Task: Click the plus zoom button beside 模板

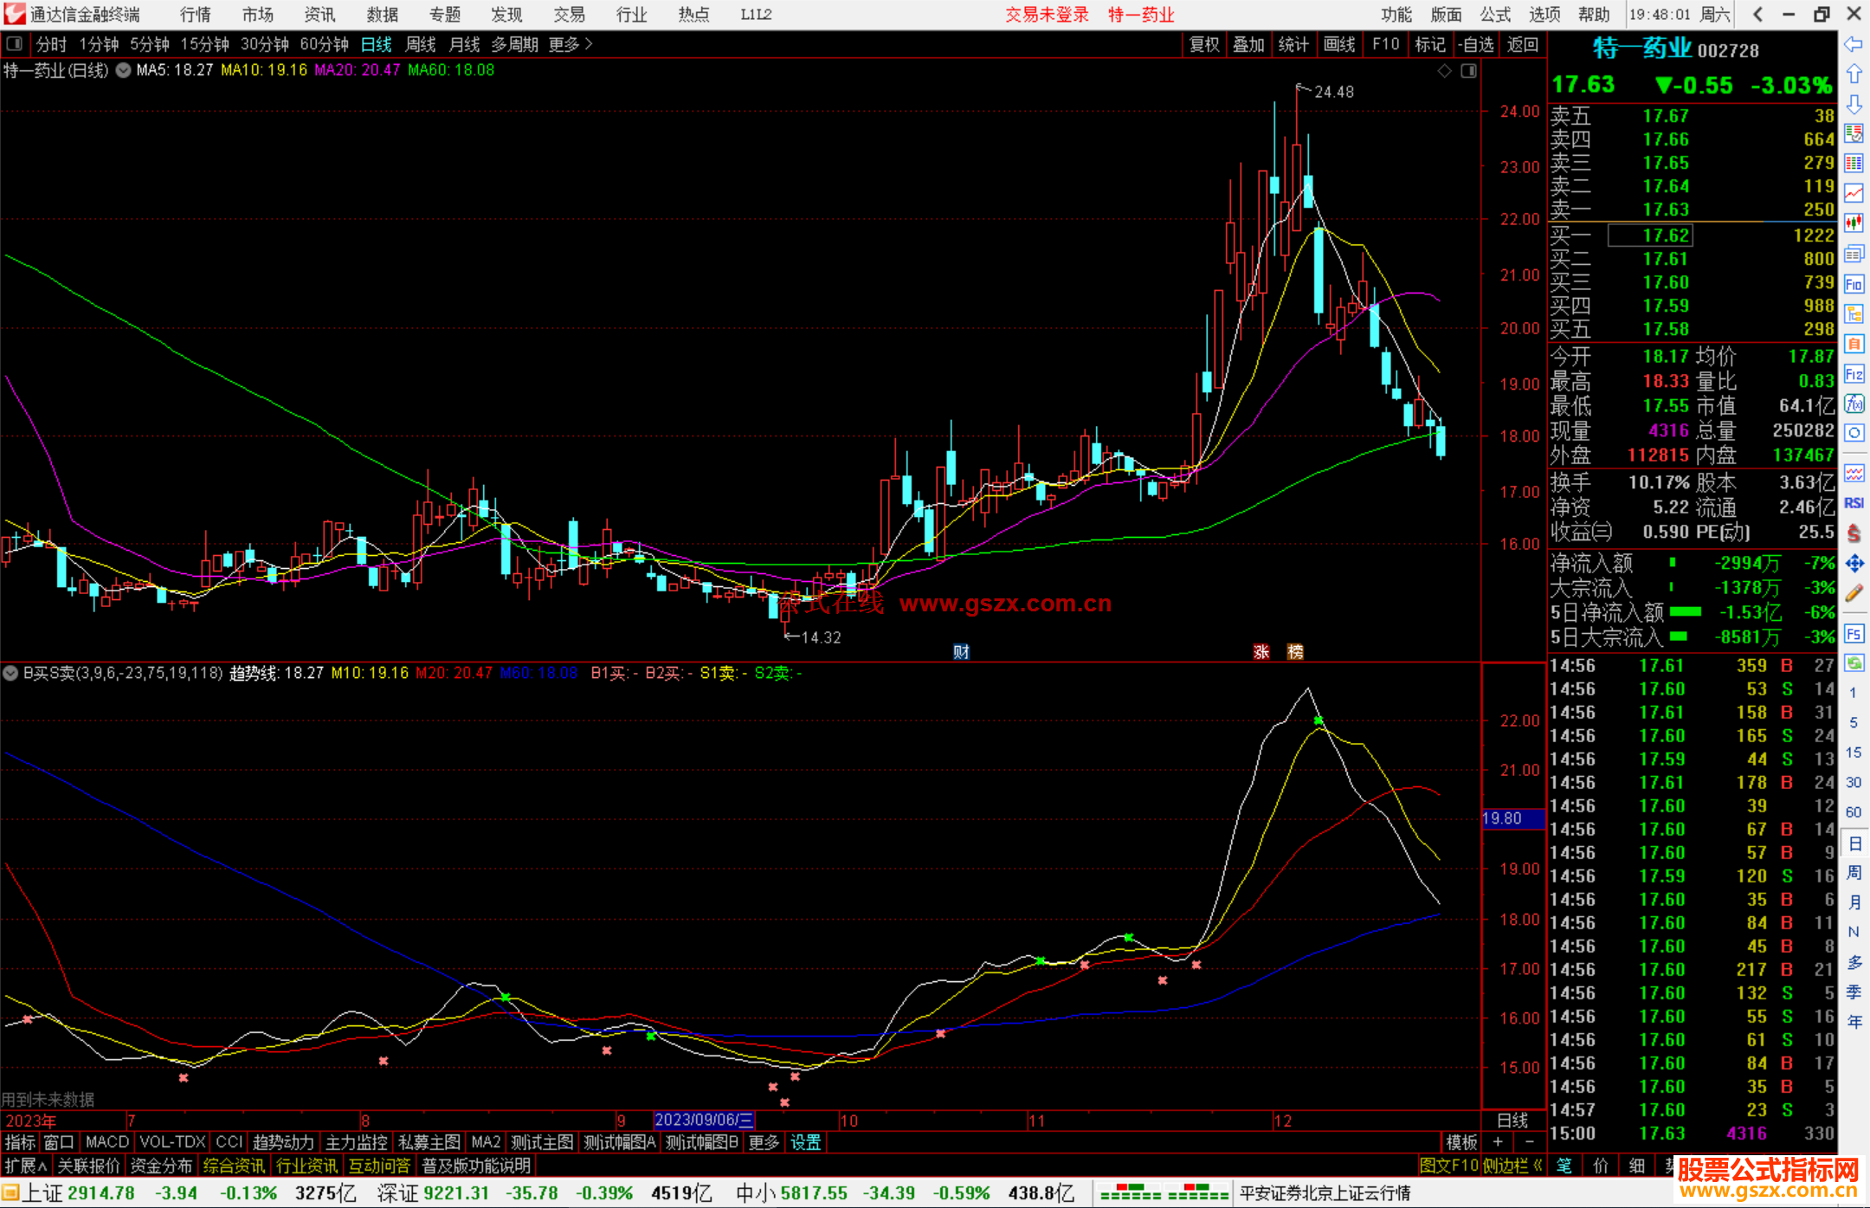Action: pyautogui.click(x=1498, y=1142)
